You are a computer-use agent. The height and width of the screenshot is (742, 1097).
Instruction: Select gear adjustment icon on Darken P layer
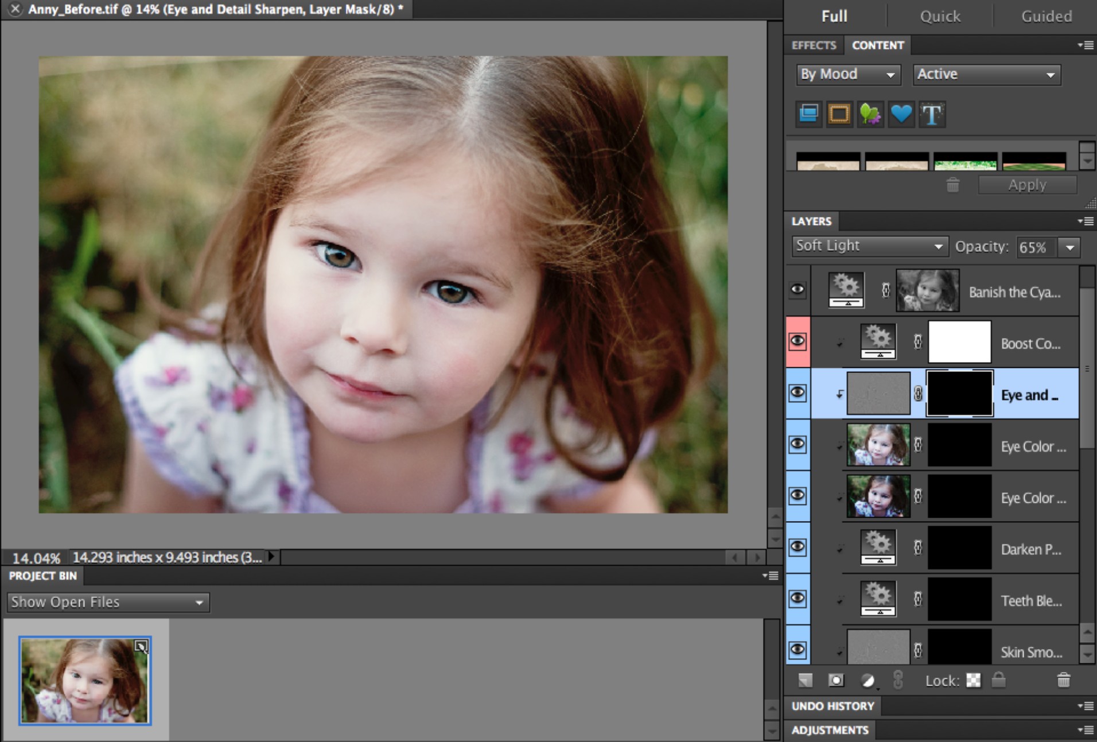pyautogui.click(x=878, y=547)
